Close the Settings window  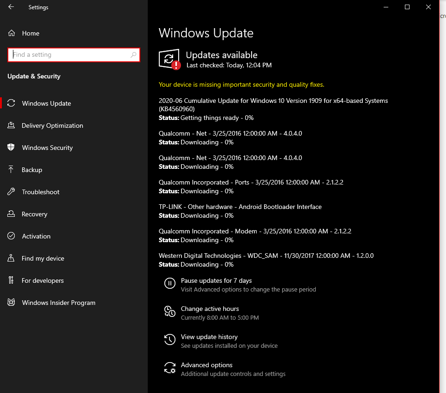428,7
